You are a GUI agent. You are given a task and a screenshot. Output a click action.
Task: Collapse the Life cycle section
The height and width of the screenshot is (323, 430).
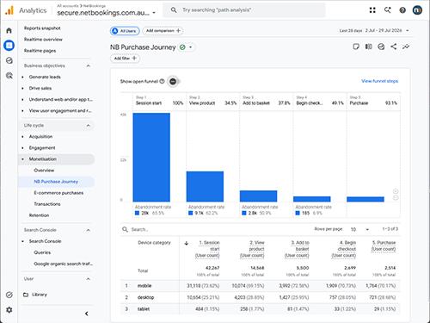click(89, 126)
